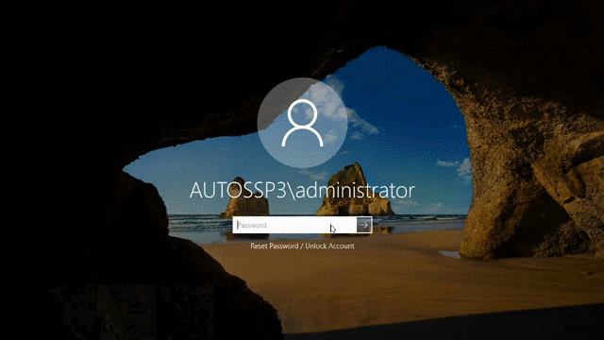Click the Password input field
Viewport: 604px width, 340px height.
click(294, 225)
